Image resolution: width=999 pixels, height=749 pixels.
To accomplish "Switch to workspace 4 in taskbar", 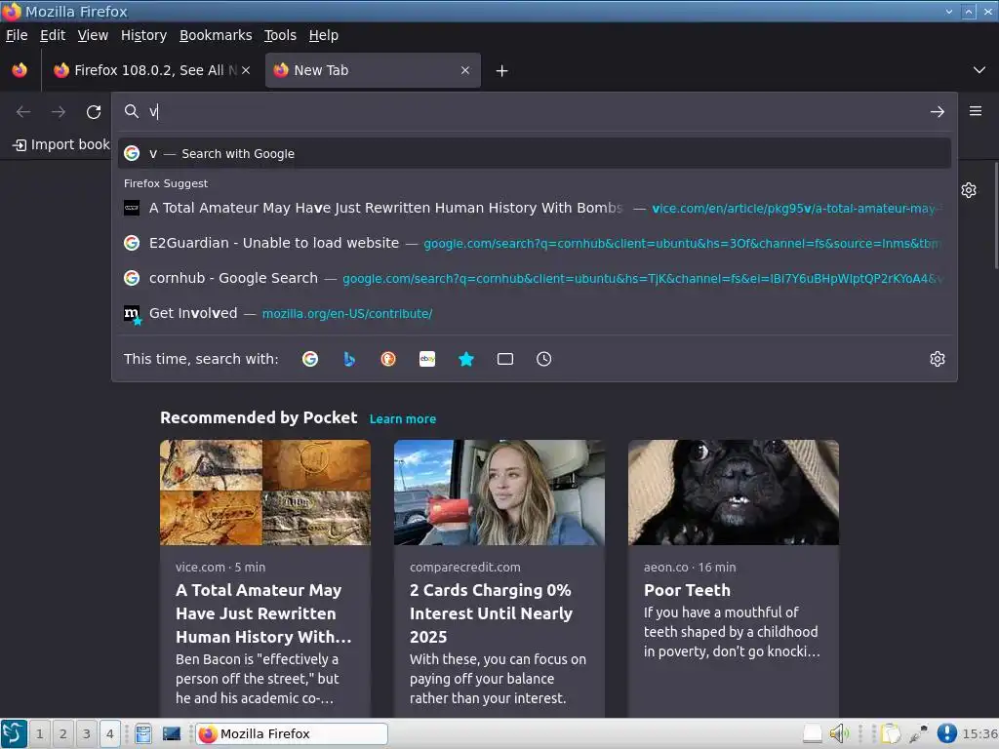I will 109,733.
